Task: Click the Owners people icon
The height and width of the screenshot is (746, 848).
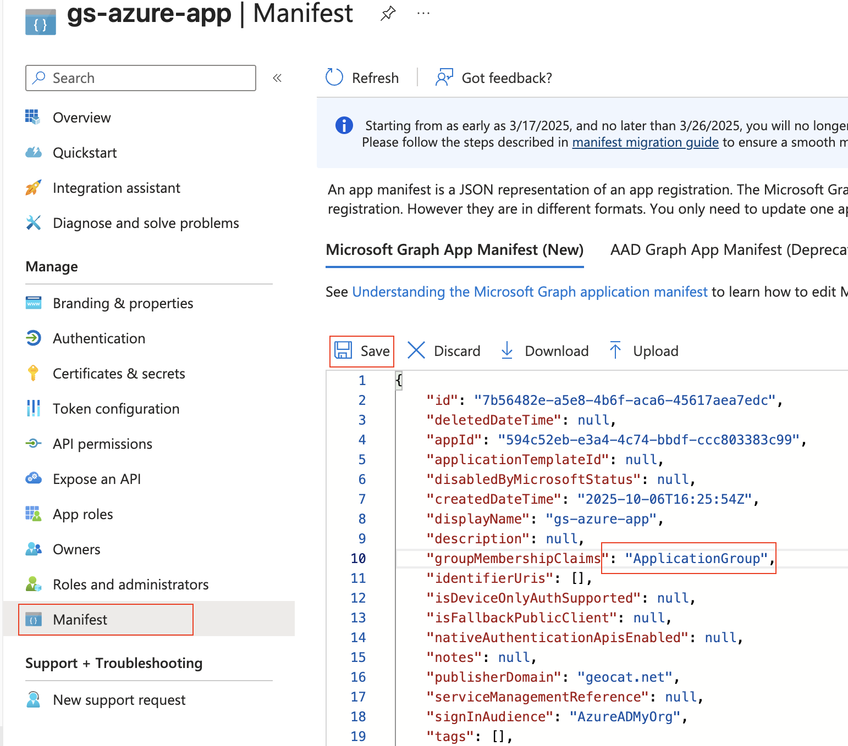Action: [x=34, y=549]
